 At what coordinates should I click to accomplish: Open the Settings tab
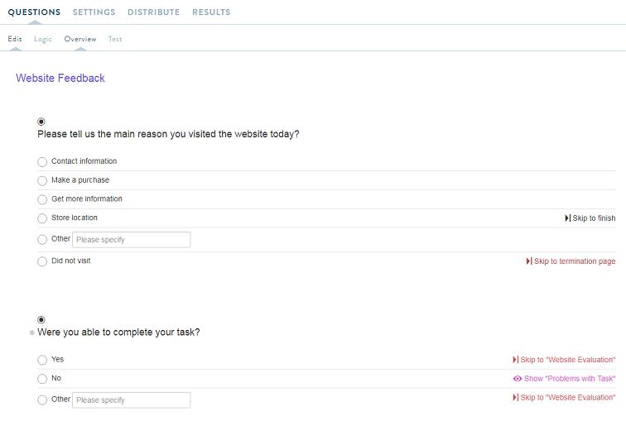pyautogui.click(x=94, y=12)
